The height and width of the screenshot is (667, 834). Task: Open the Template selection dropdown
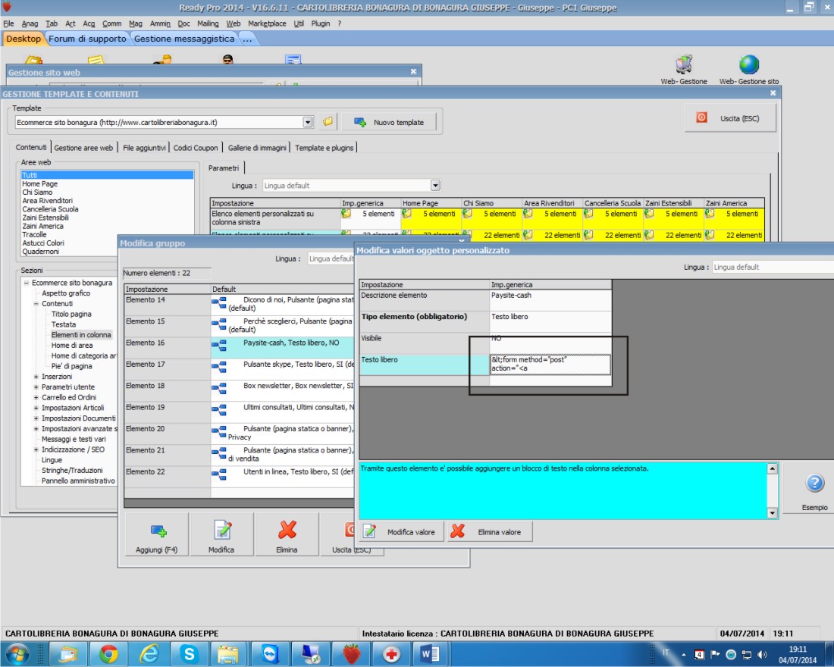click(x=307, y=122)
